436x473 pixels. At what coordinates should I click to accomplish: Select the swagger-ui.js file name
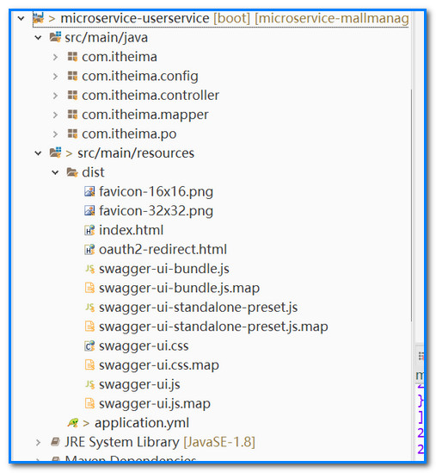point(139,385)
